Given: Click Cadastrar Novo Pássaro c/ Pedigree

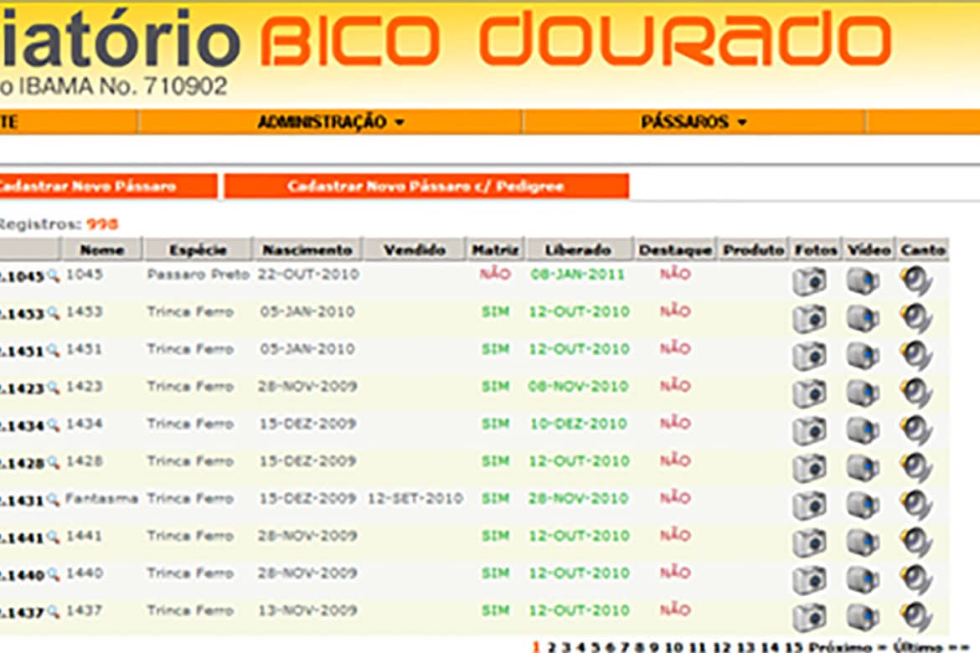Looking at the screenshot, I should [x=426, y=186].
